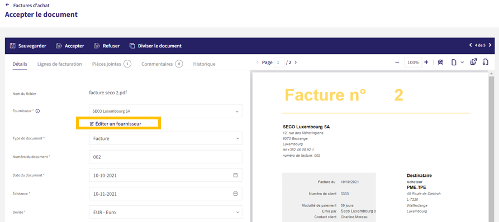
Task: Open the Devise dropdown EUR - Euro
Action: (165, 212)
